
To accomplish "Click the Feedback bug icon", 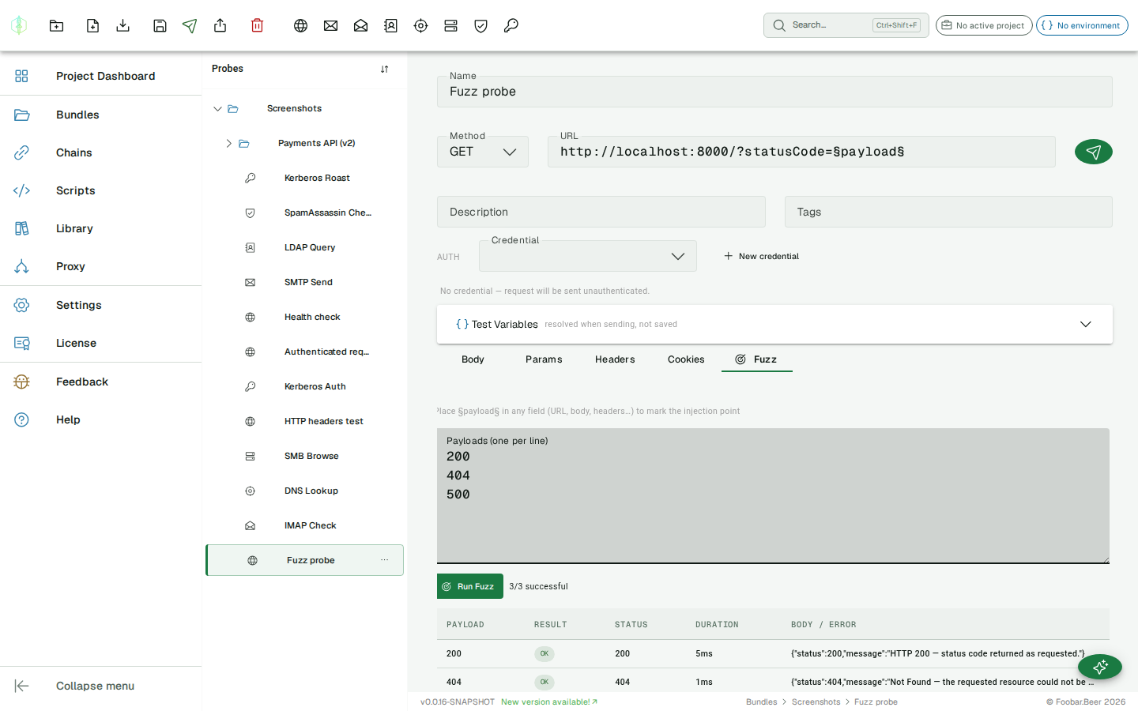I will click(21, 382).
